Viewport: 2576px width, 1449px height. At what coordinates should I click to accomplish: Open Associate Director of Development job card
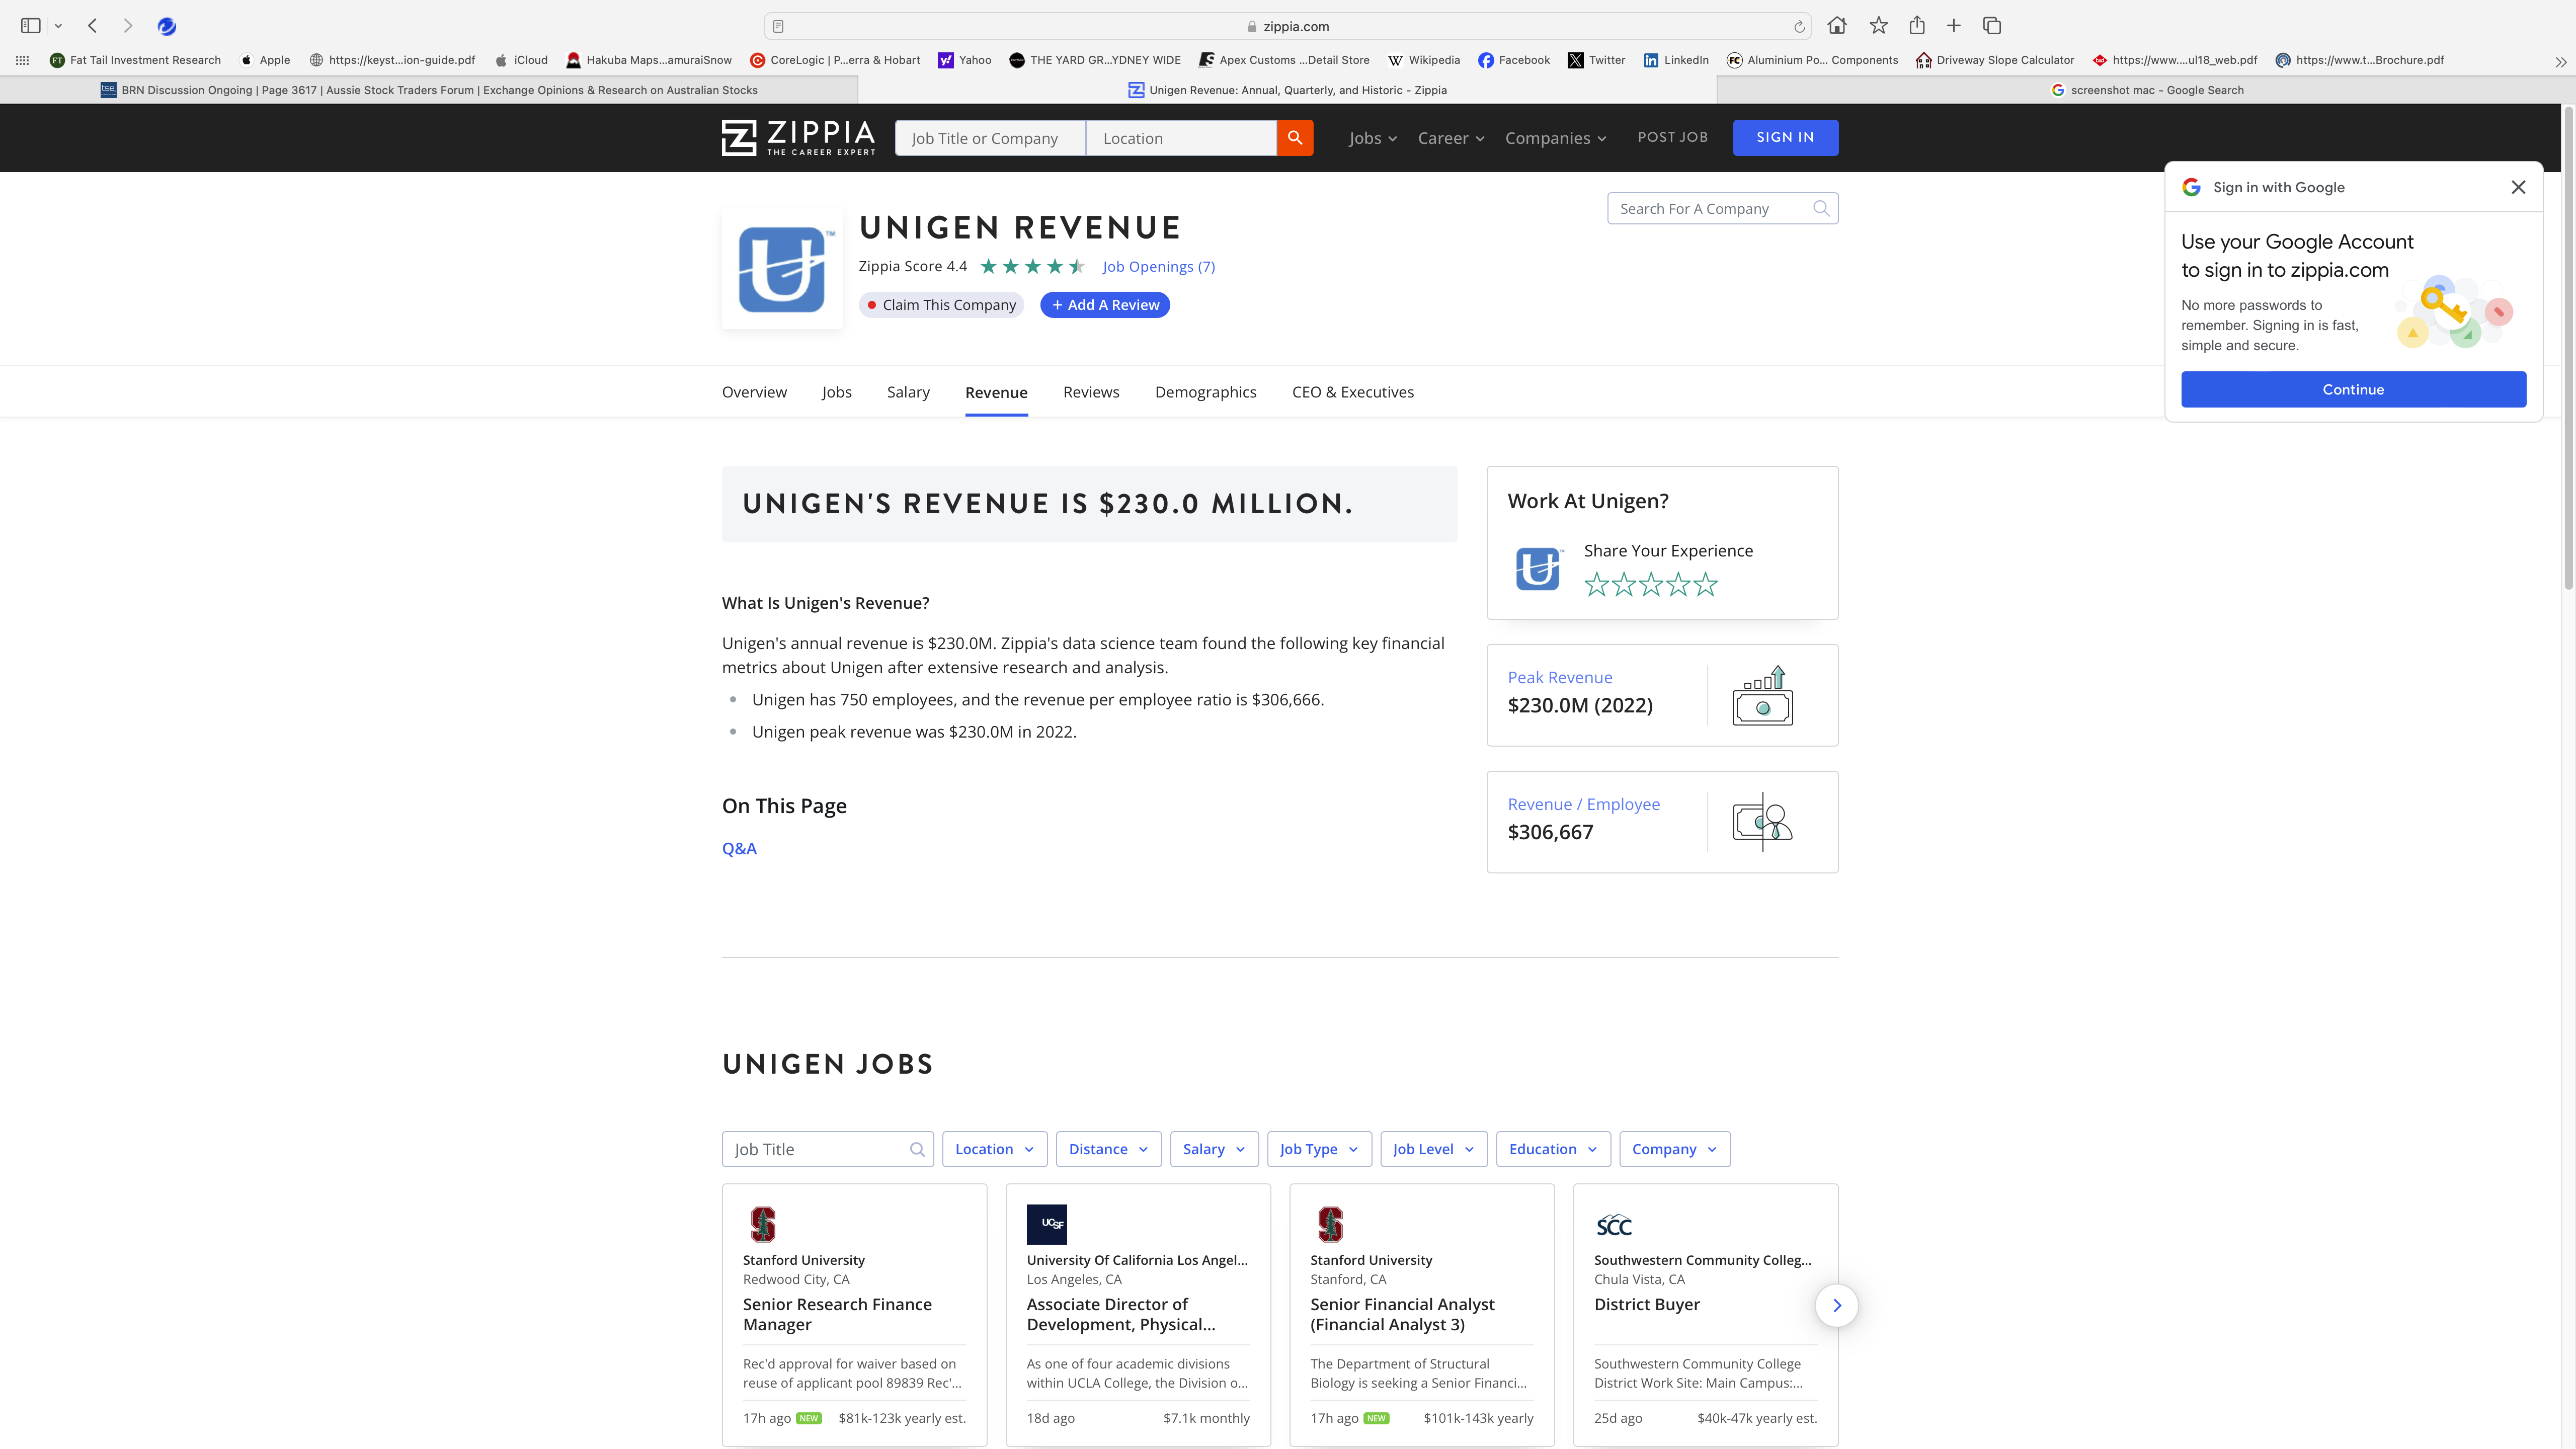(1138, 1315)
